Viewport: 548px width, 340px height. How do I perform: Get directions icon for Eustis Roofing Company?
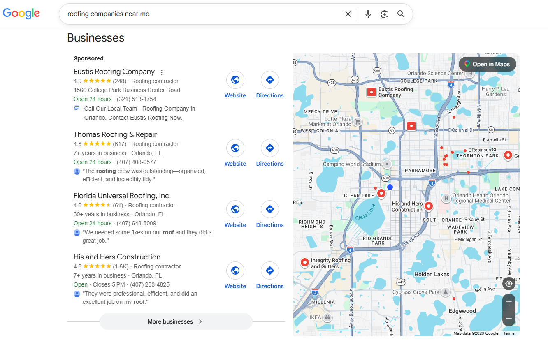click(x=270, y=80)
